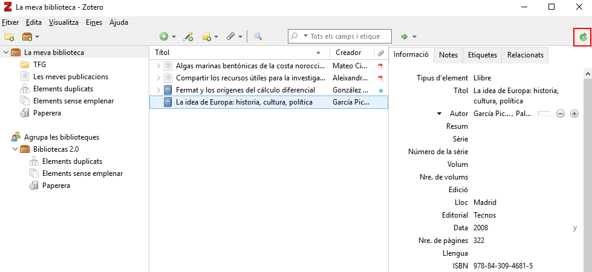Select La idea de Europa item row

[269, 102]
